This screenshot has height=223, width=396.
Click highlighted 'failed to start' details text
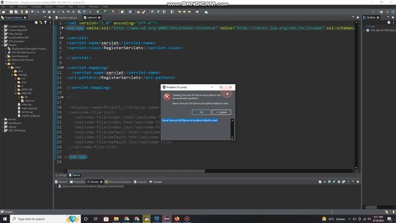point(190,120)
